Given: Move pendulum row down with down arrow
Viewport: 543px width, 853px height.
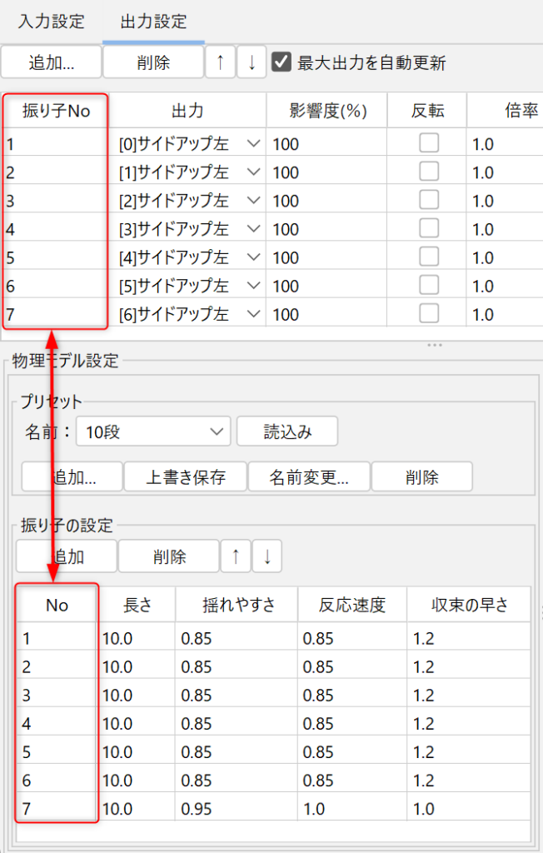Looking at the screenshot, I should [x=267, y=557].
